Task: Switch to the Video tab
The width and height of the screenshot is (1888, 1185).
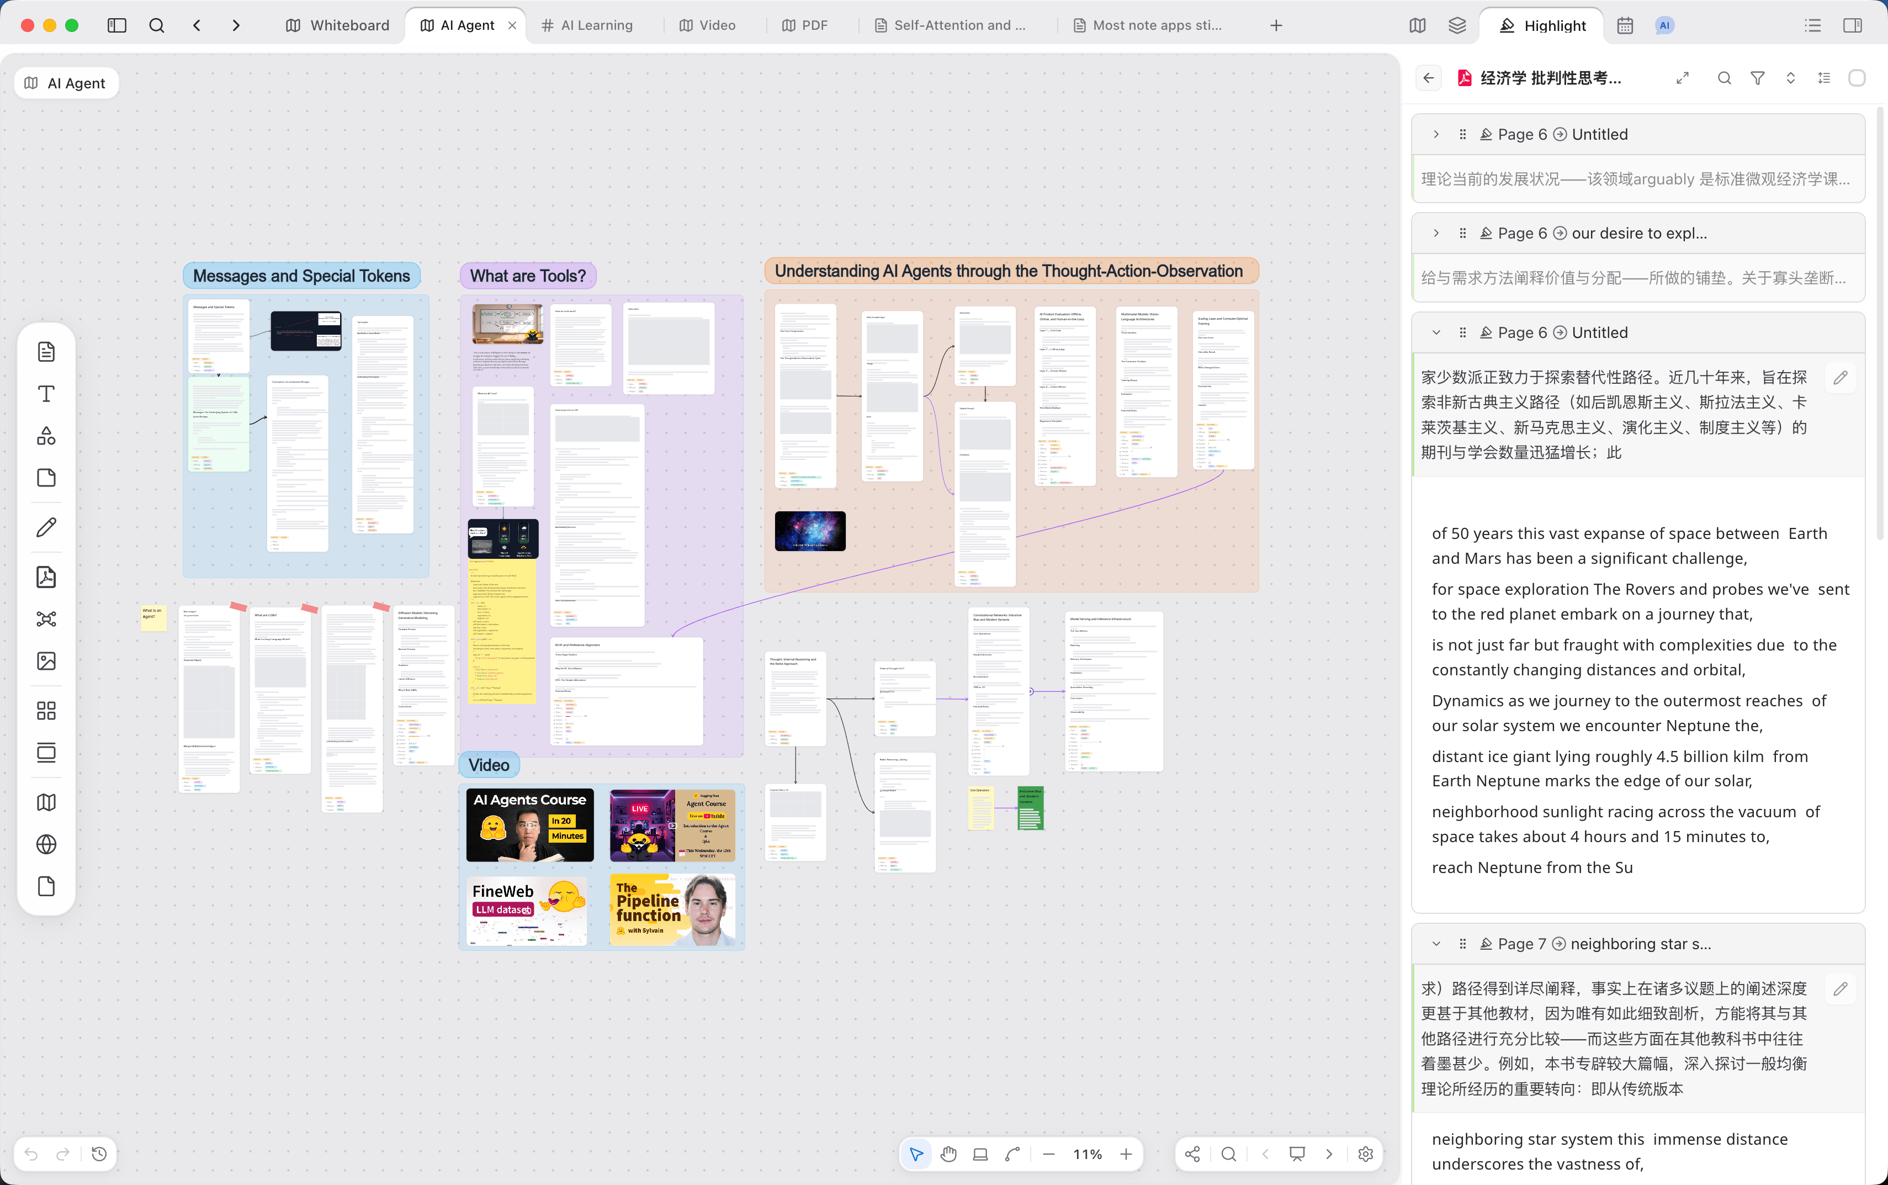Action: [707, 25]
